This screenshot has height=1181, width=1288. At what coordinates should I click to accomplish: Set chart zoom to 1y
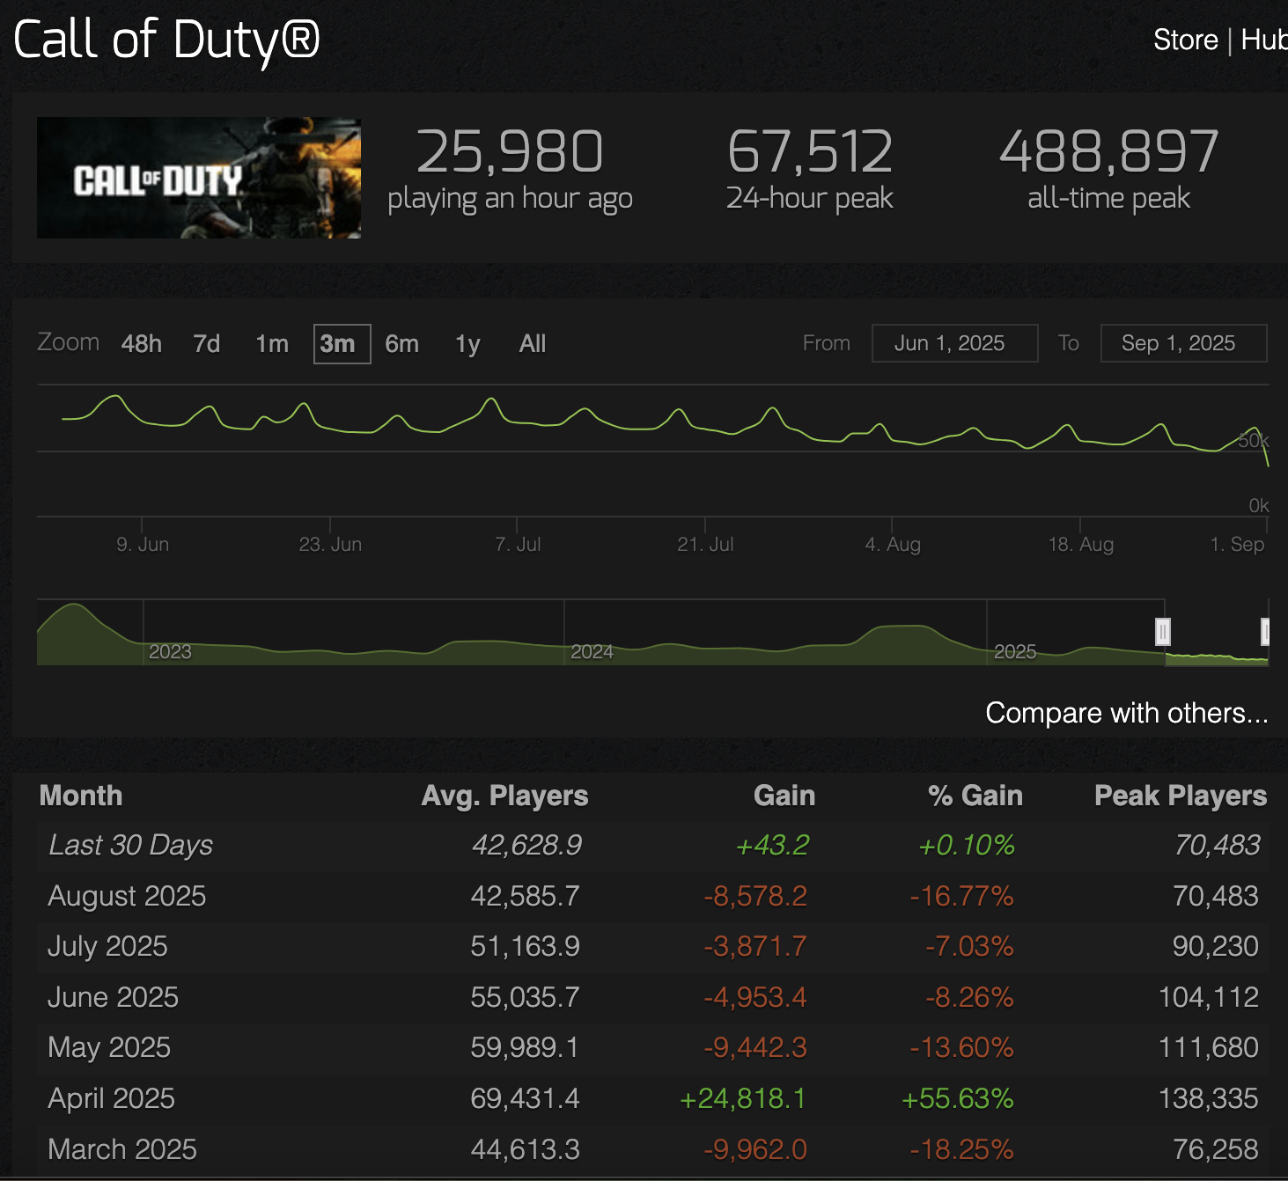click(467, 343)
